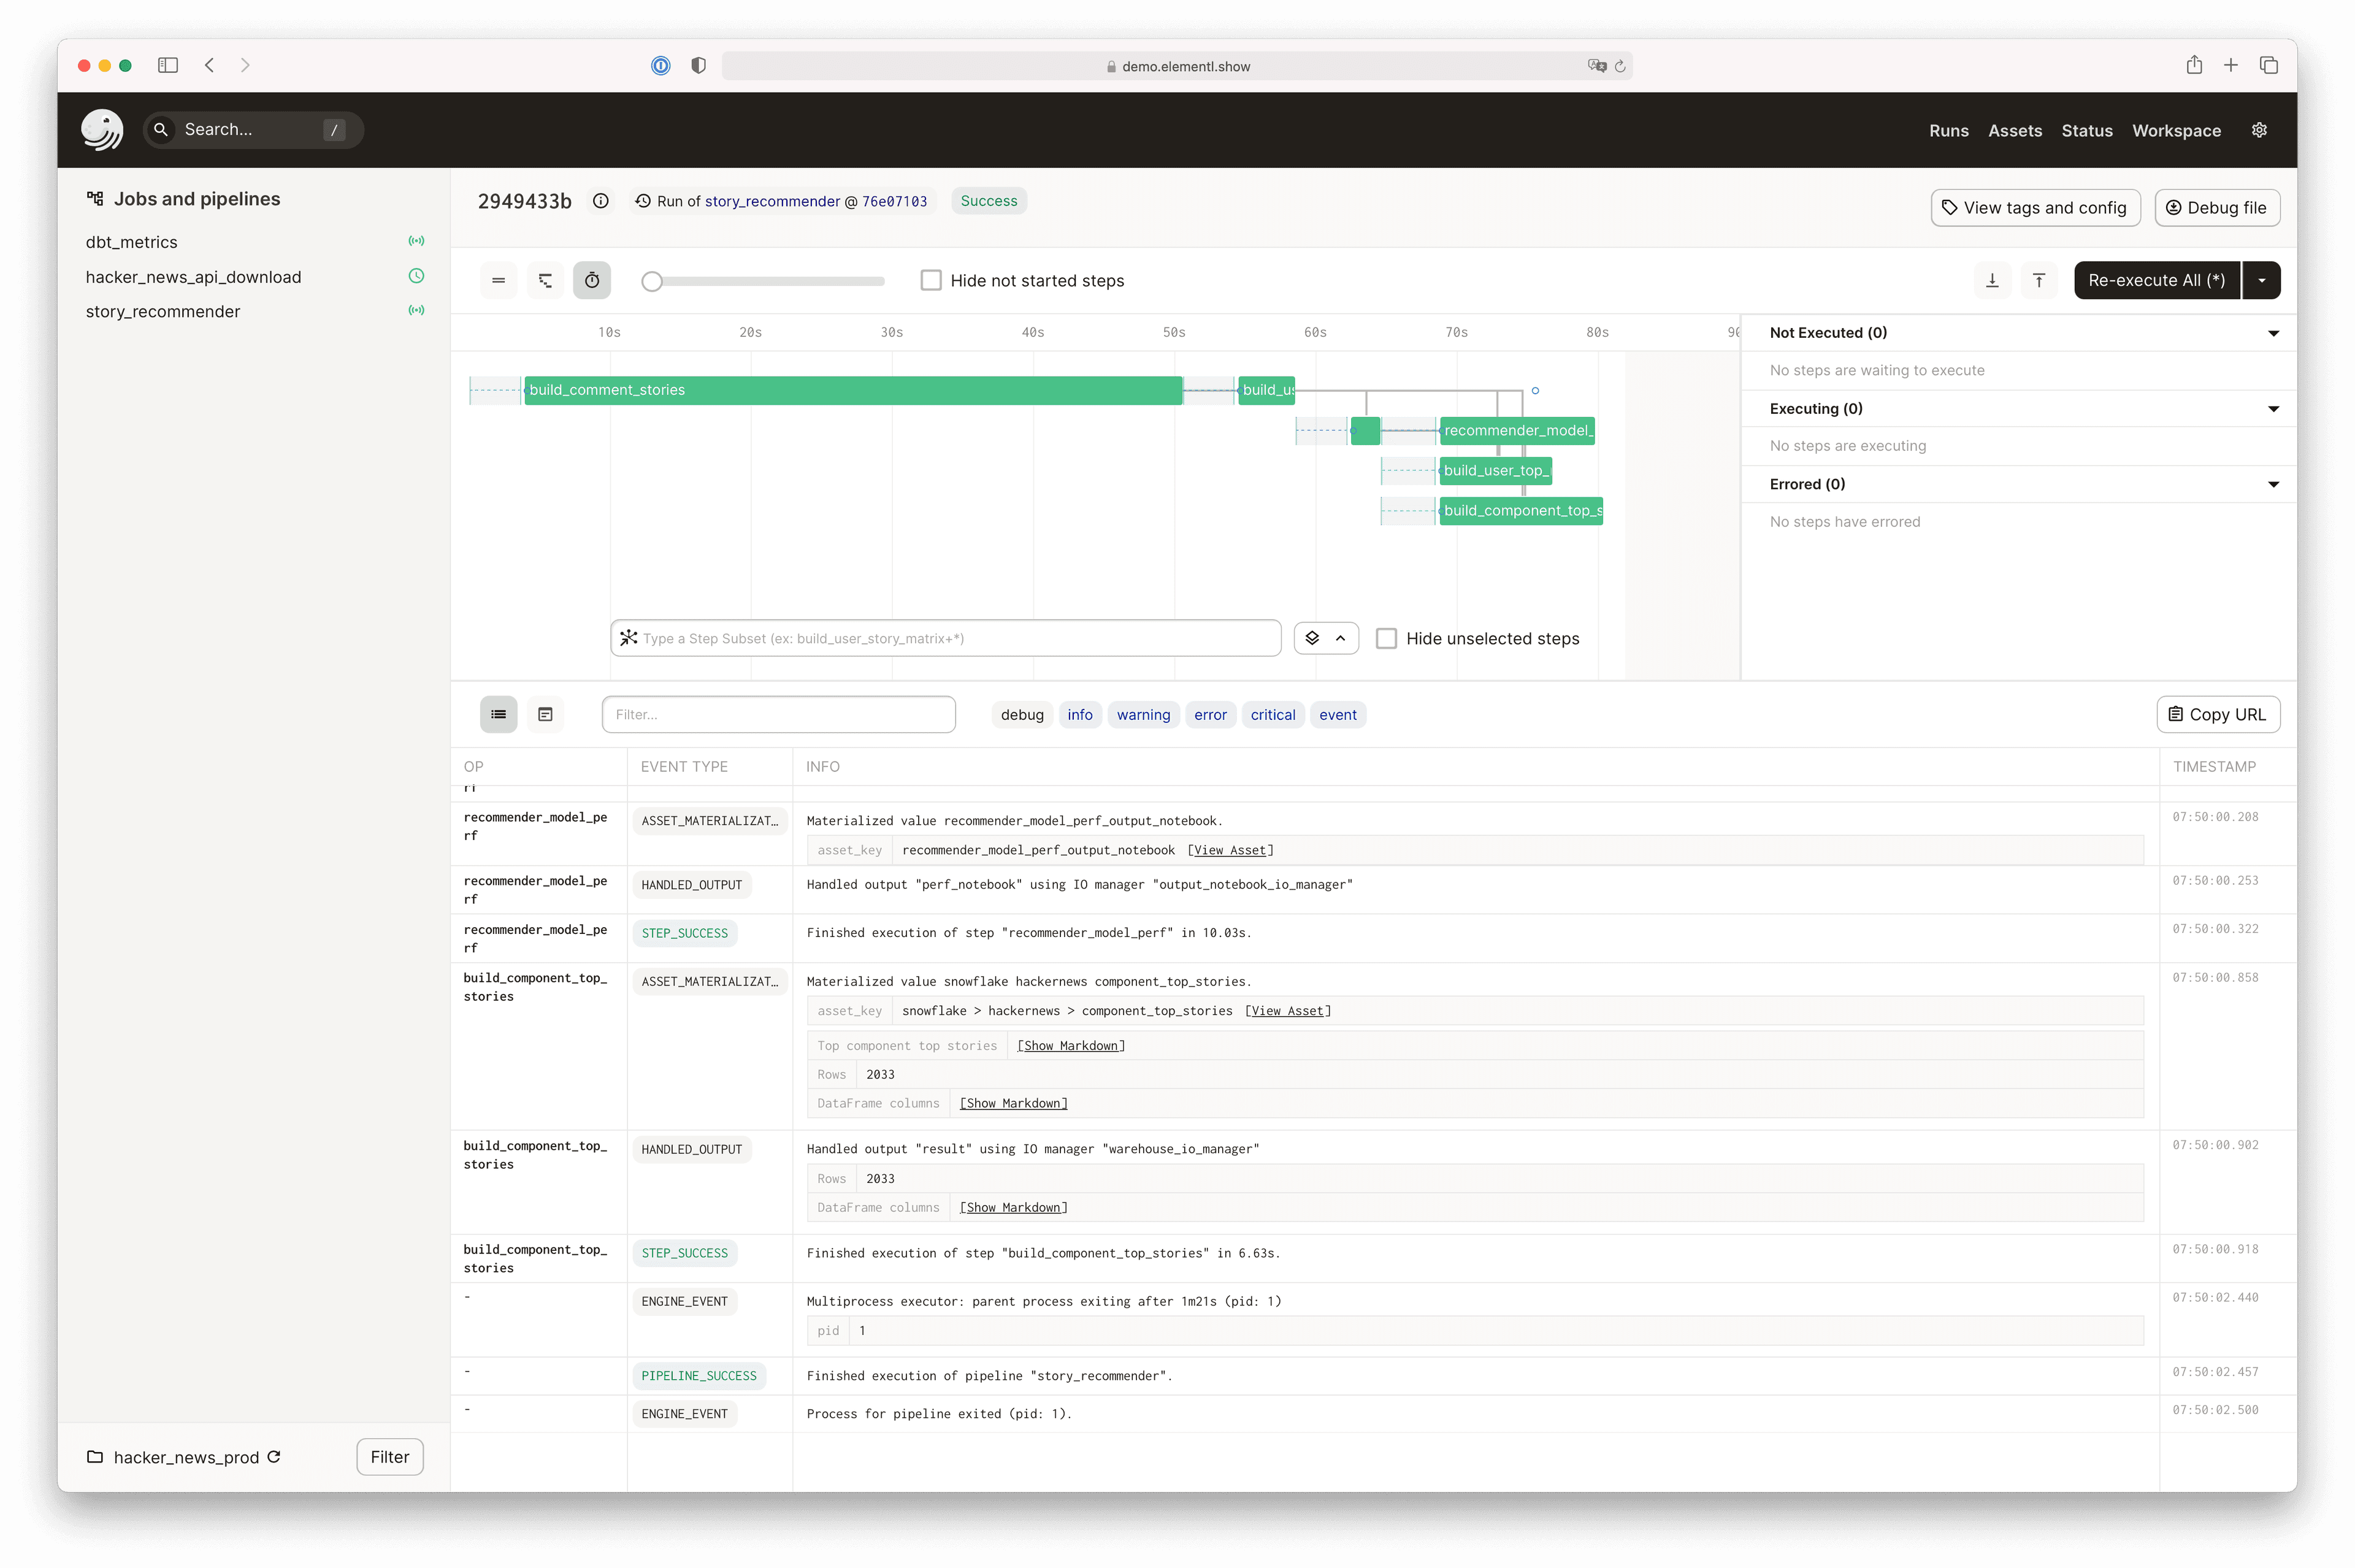Select the timed (stopwatch) Gantt view
The image size is (2355, 1568).
click(x=592, y=281)
